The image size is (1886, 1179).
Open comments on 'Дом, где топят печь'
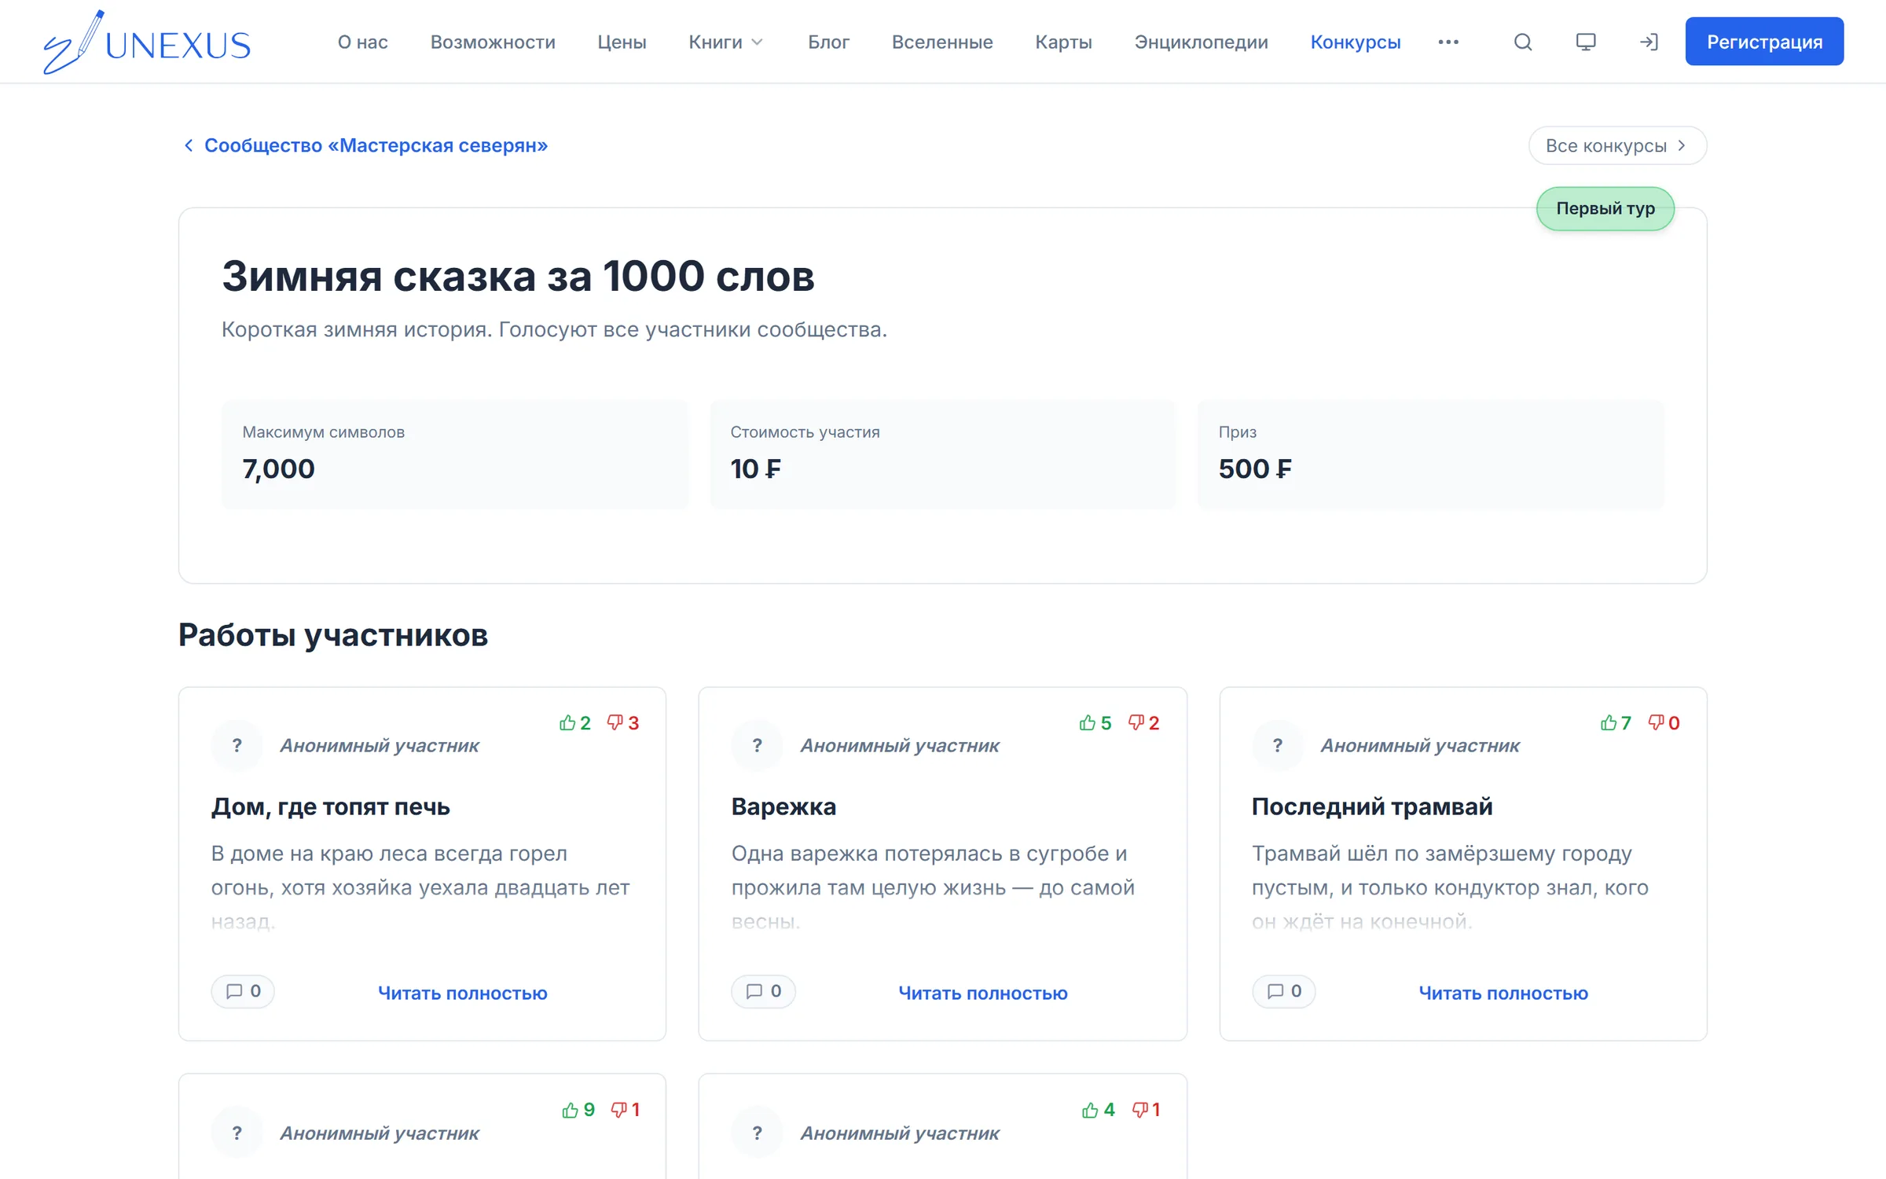click(243, 991)
